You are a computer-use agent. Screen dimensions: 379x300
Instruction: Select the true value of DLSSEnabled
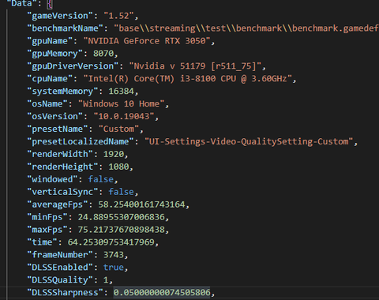tap(114, 268)
